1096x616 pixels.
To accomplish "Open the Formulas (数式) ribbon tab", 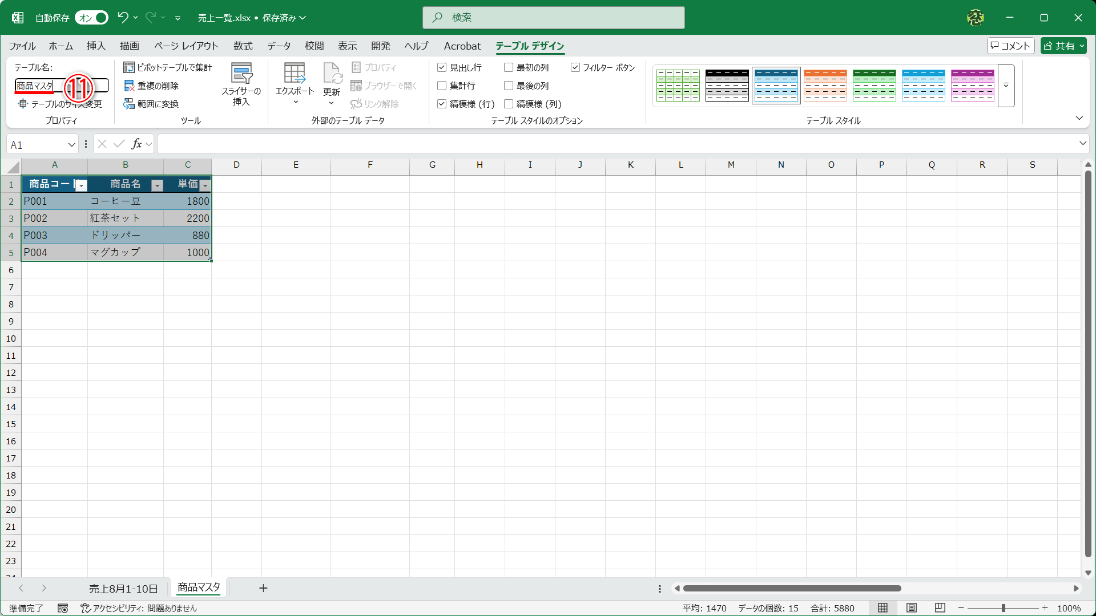I will tap(243, 46).
